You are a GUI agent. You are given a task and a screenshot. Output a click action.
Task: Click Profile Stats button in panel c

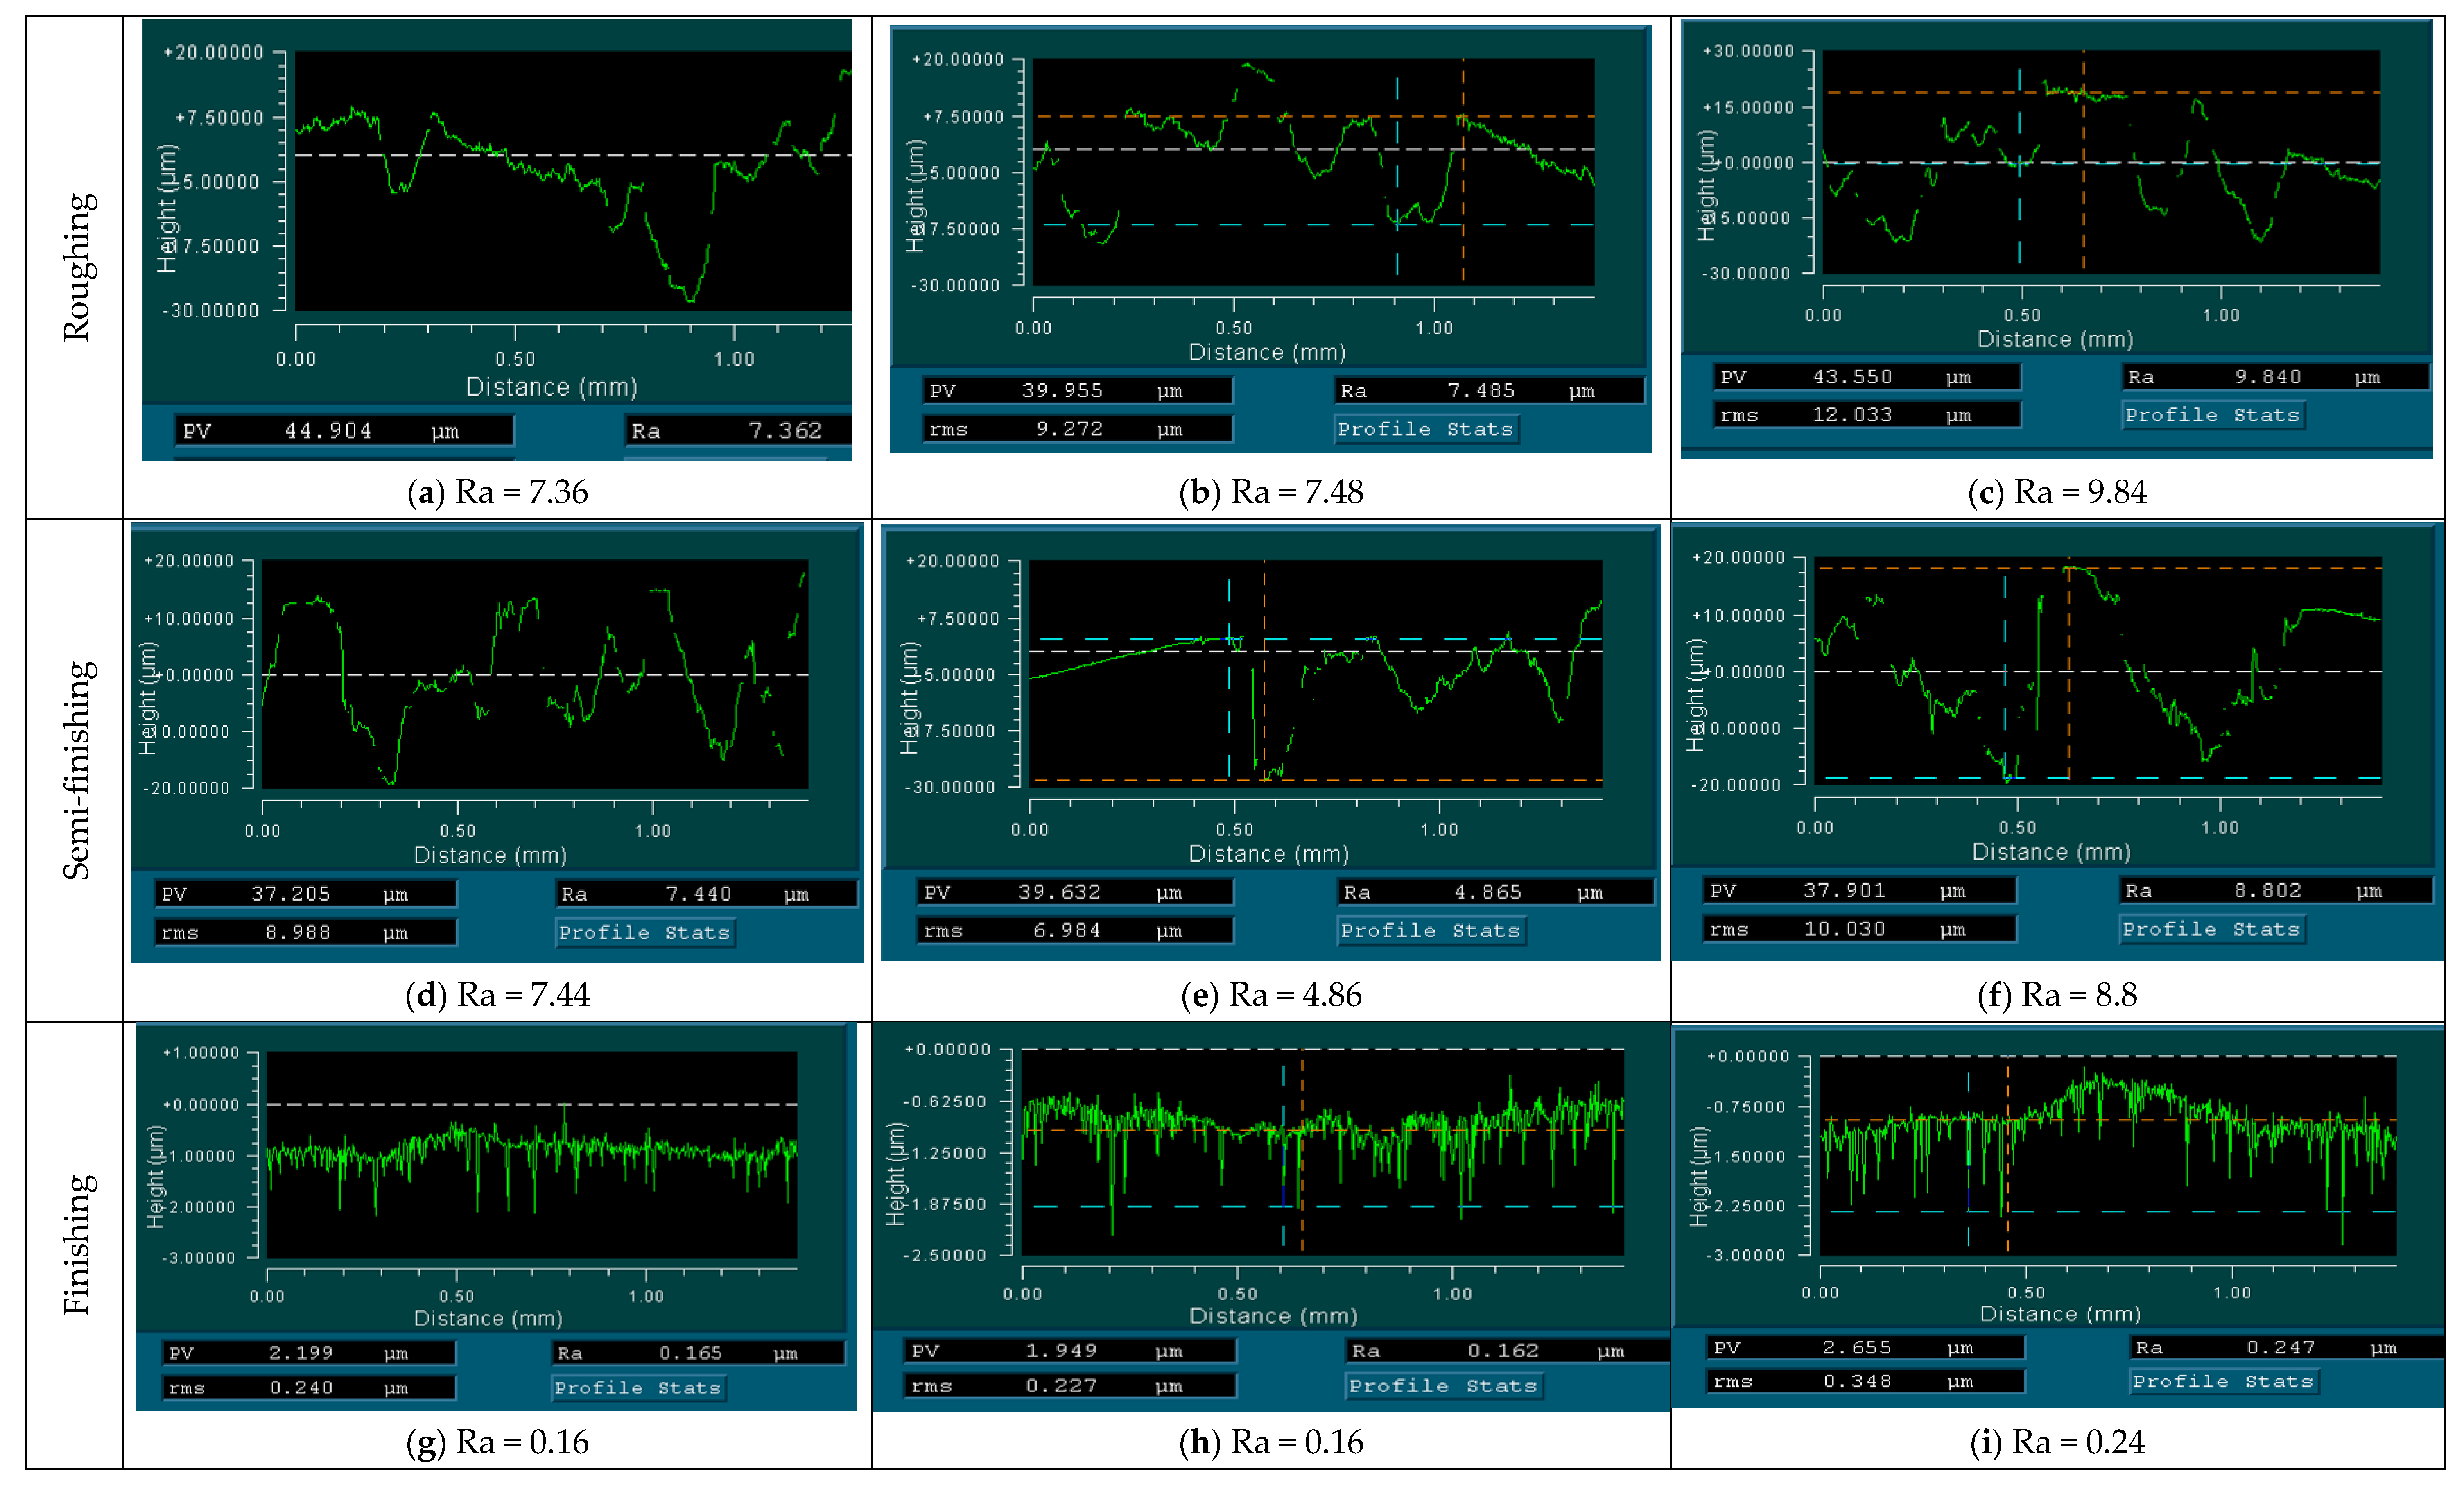(2212, 415)
